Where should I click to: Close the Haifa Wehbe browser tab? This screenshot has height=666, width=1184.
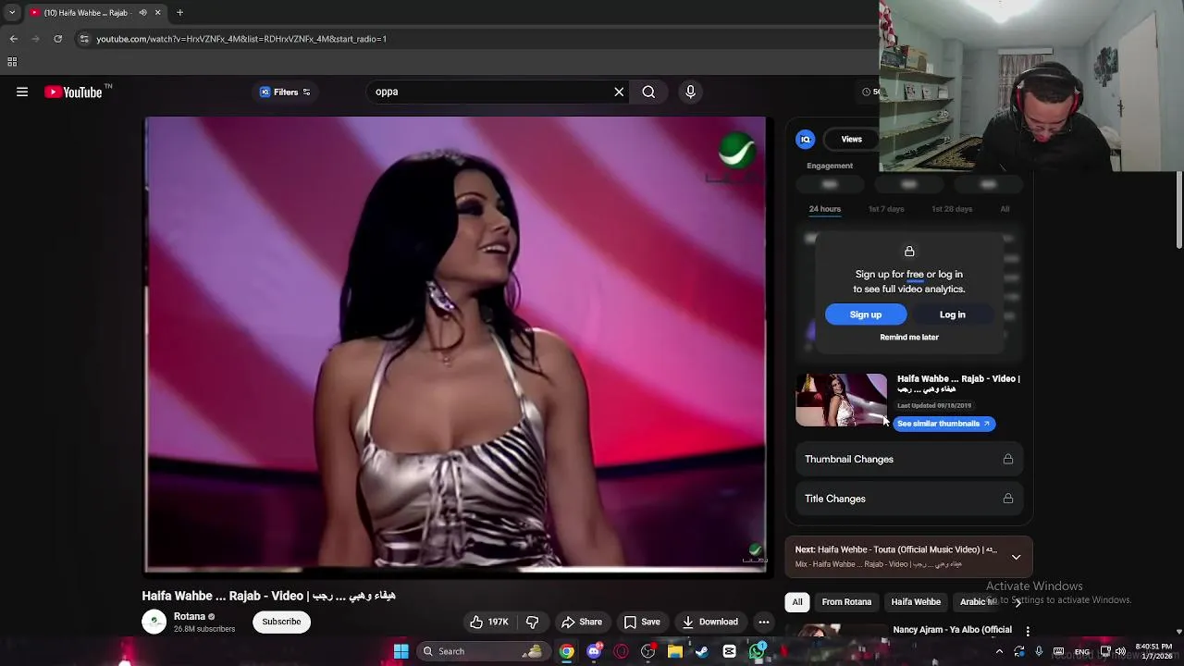pyautogui.click(x=157, y=13)
